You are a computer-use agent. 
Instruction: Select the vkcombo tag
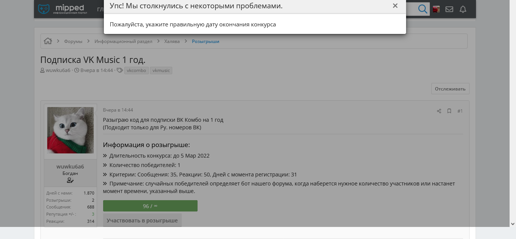pos(136,70)
